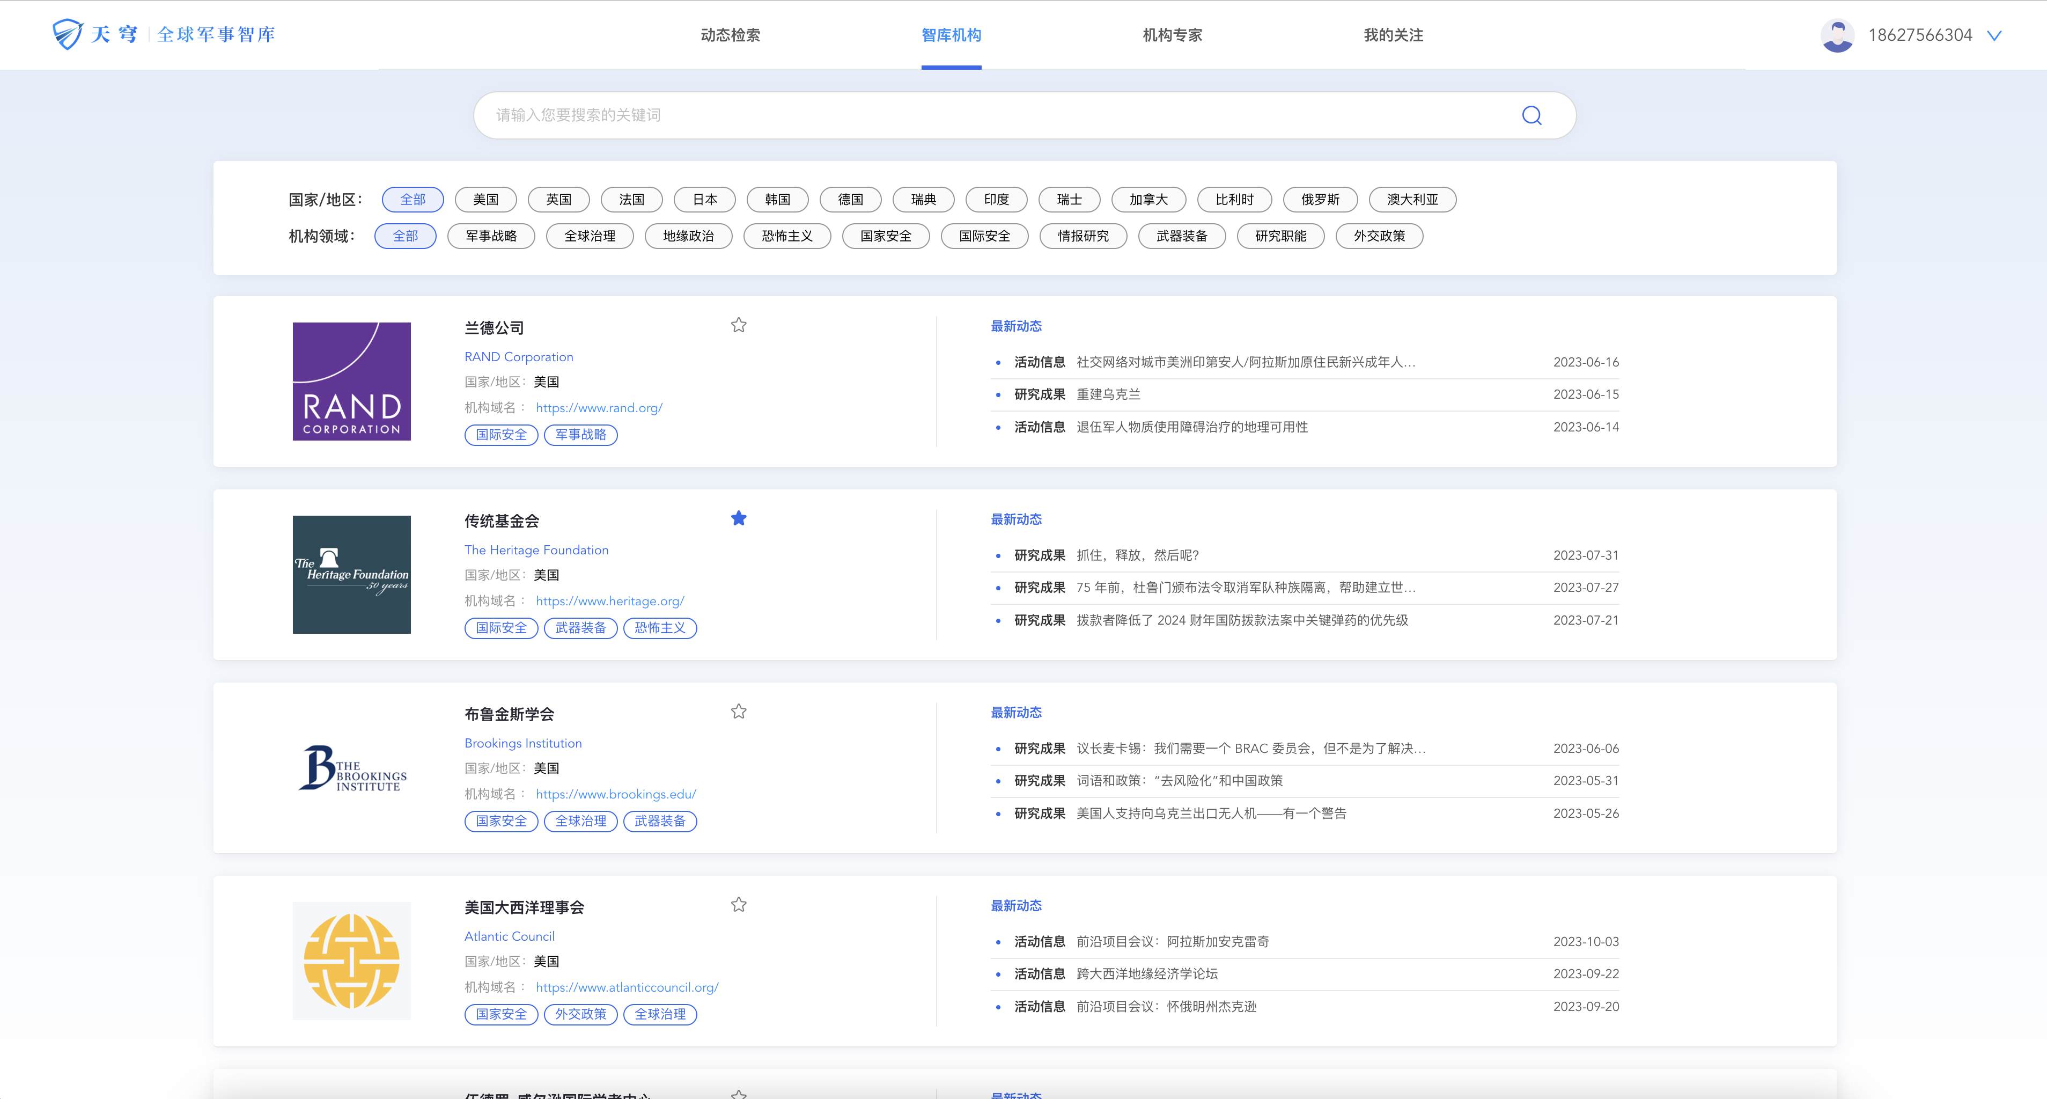
Task: Filter by country 加拿大
Action: point(1149,200)
